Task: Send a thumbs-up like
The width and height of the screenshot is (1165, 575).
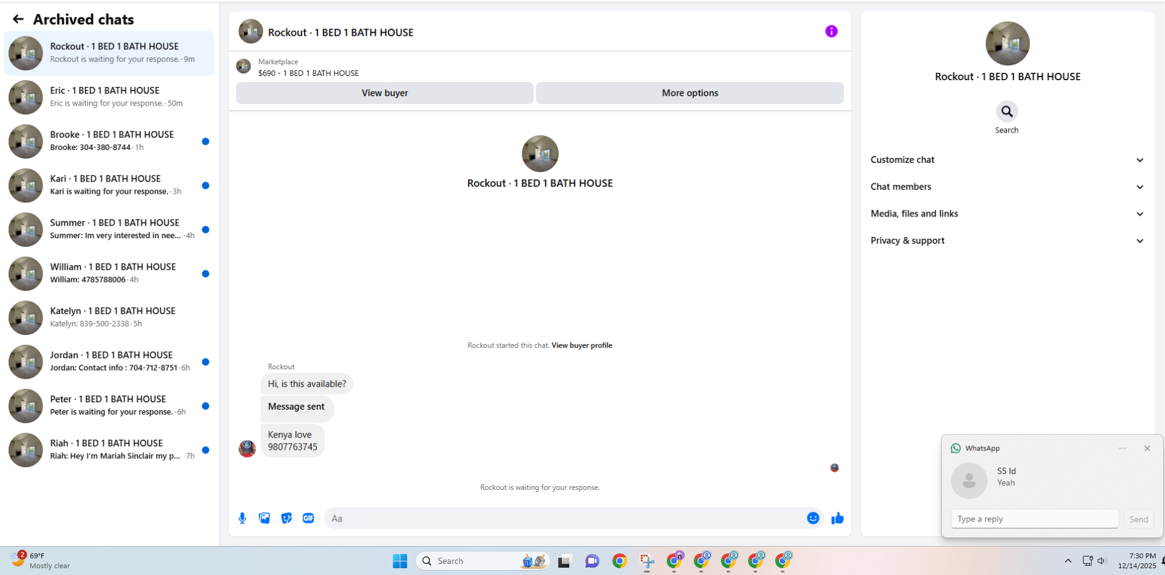Action: coord(837,518)
